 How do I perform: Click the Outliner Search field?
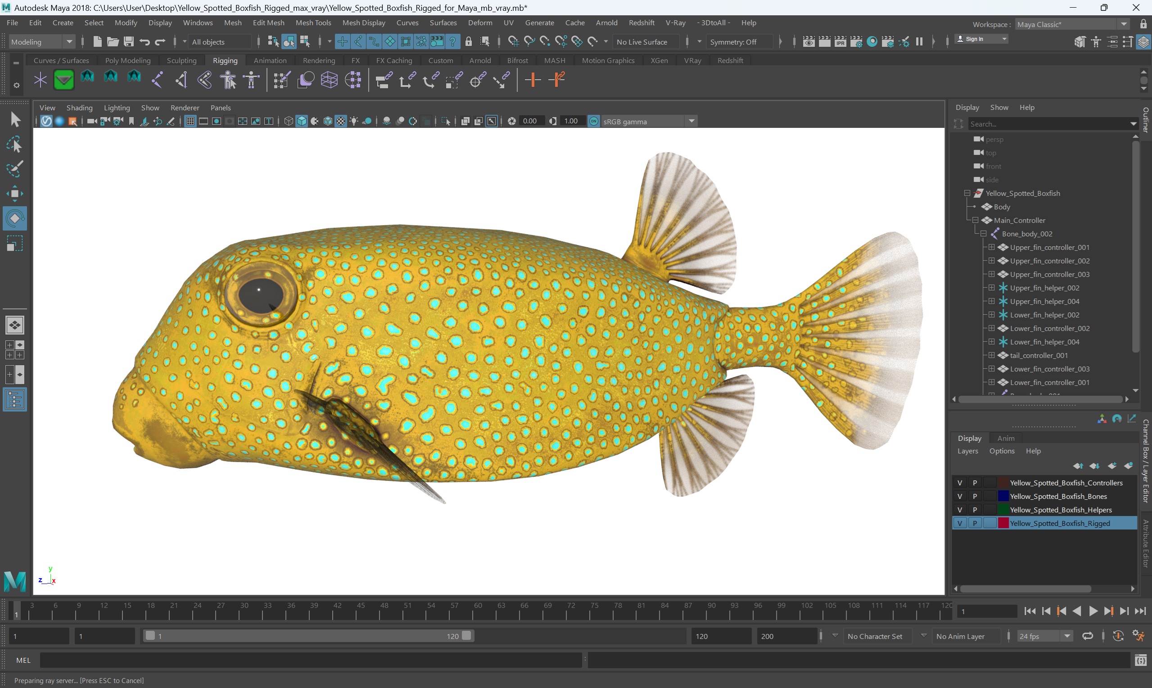(x=1050, y=124)
